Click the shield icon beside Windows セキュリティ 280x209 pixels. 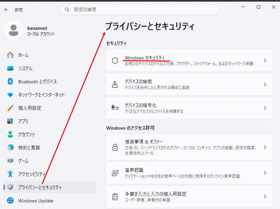click(115, 61)
